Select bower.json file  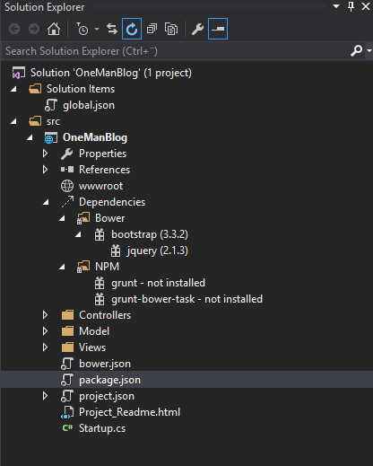pyautogui.click(x=105, y=364)
